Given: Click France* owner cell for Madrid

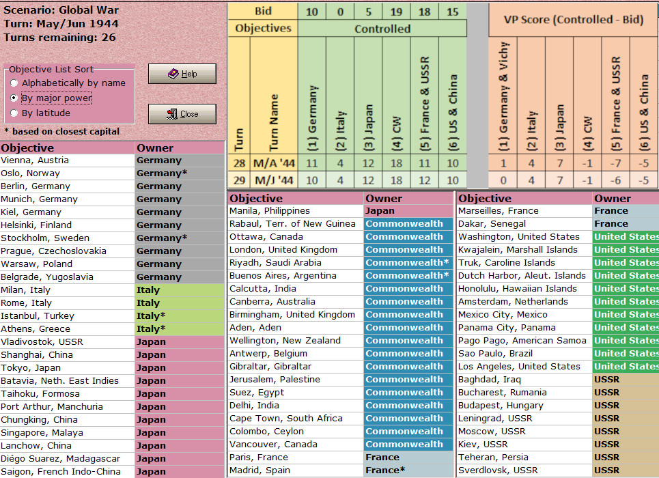Looking at the screenshot, I should 408,470.
